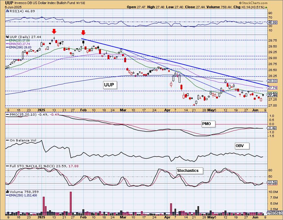Click the 70 level on RSI axis
The width and height of the screenshot is (283, 220).
pyautogui.click(x=270, y=18)
